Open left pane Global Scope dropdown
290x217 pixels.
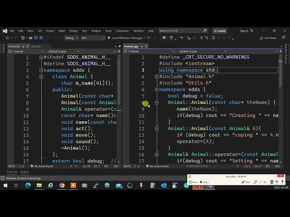63,51
